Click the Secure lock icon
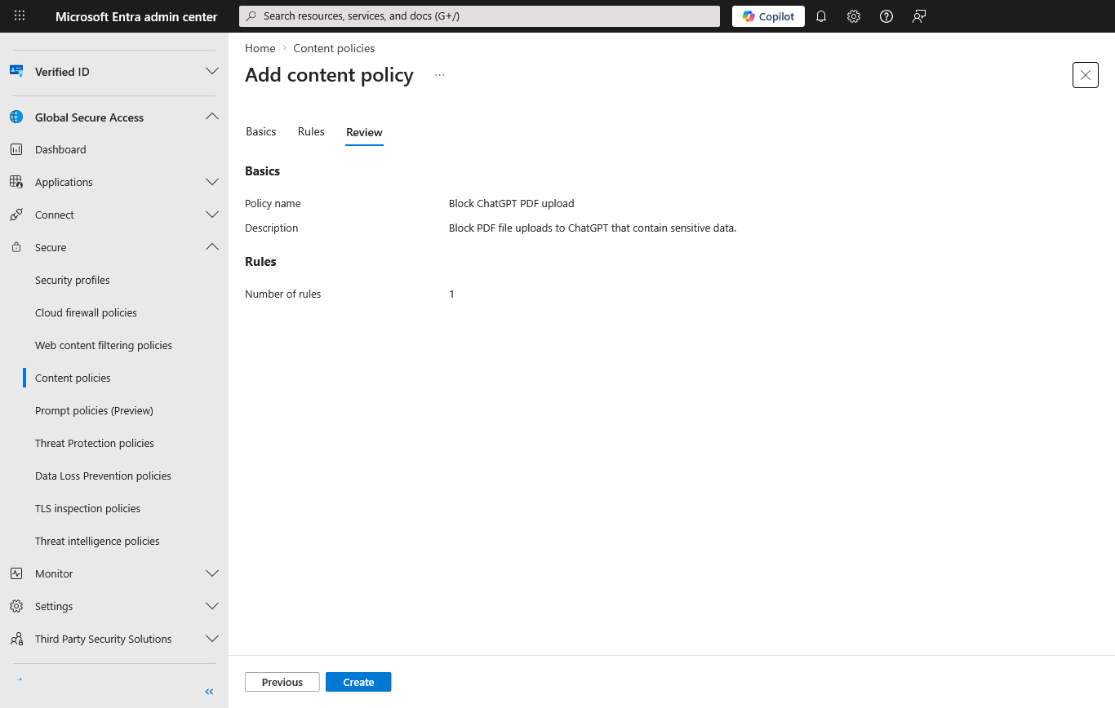 16,247
